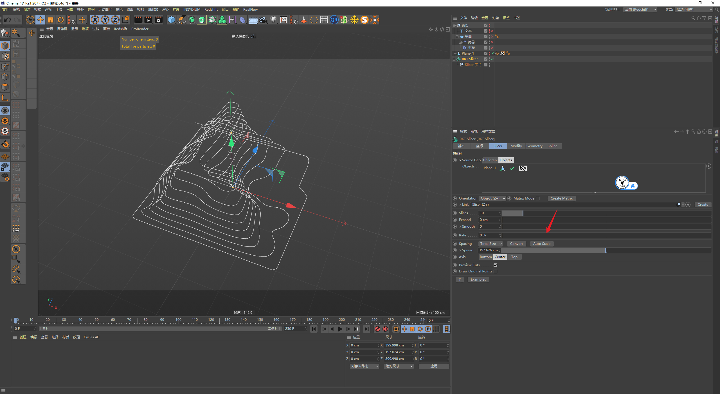Click the Undo arrow icon
This screenshot has height=394, width=720.
coord(8,20)
